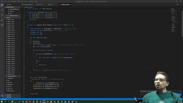Expand the Outline section
This screenshot has width=183, height=103.
pos(13,95)
